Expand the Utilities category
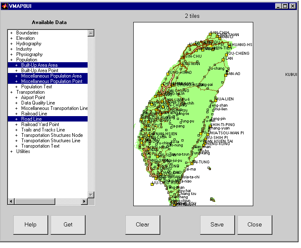 [12, 151]
